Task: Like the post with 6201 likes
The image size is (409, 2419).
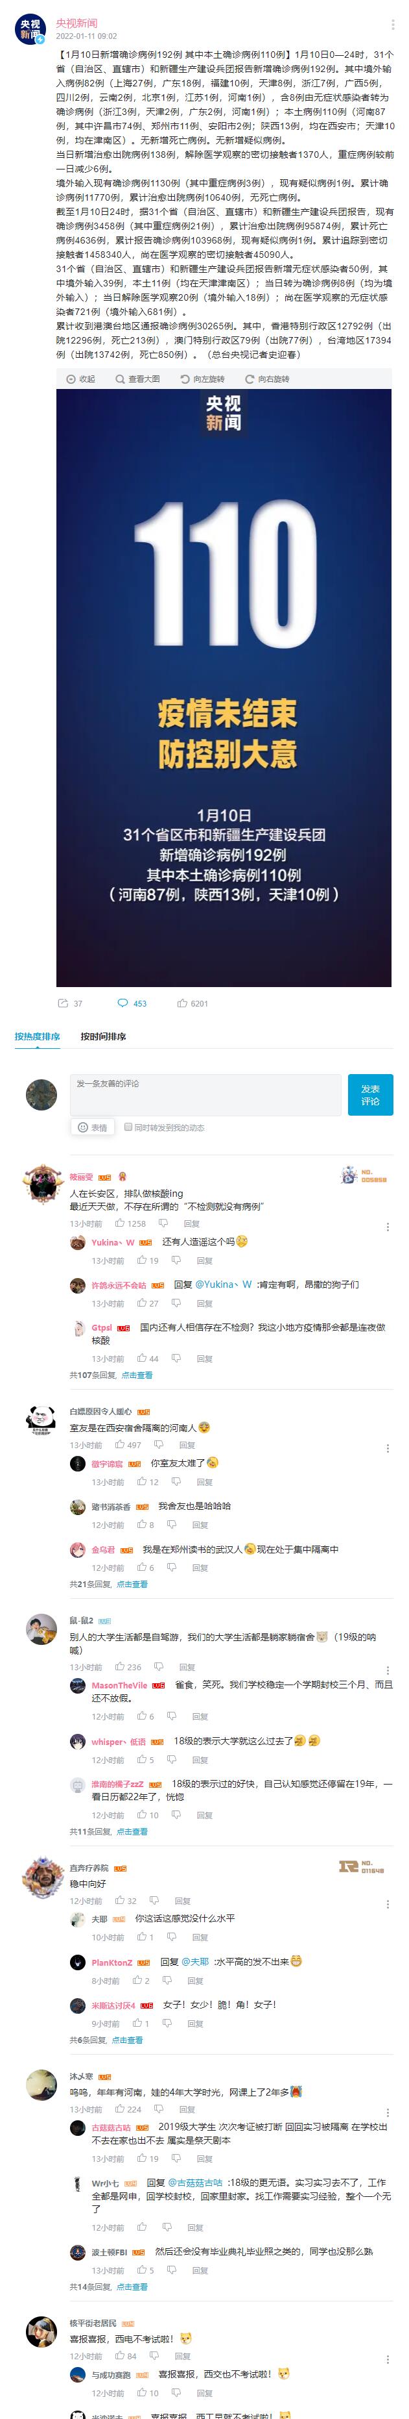Action: [193, 1003]
